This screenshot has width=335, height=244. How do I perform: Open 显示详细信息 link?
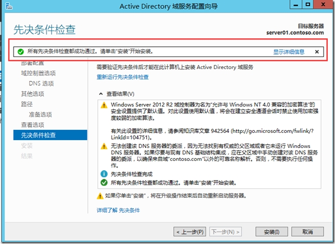[x=289, y=52]
